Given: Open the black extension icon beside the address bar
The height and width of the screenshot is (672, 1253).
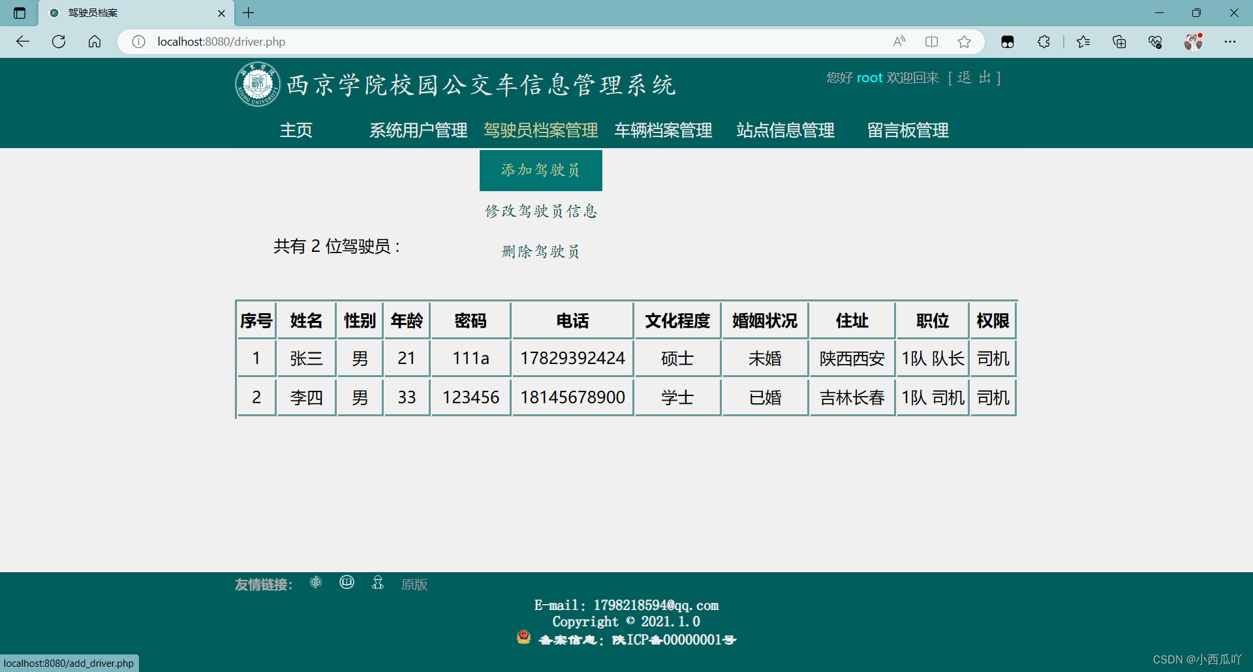Looking at the screenshot, I should pyautogui.click(x=1008, y=42).
